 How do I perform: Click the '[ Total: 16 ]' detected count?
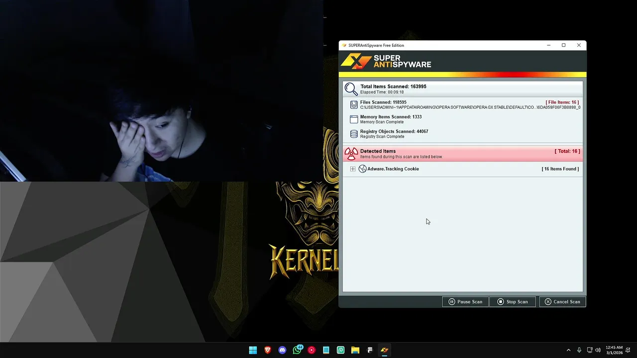[567, 151]
